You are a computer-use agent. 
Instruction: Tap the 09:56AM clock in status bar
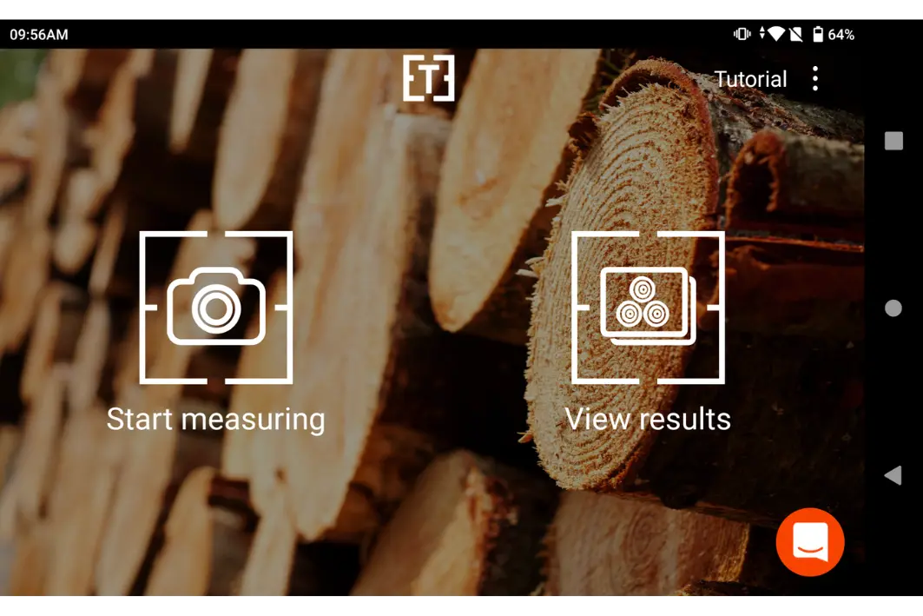[x=39, y=35]
